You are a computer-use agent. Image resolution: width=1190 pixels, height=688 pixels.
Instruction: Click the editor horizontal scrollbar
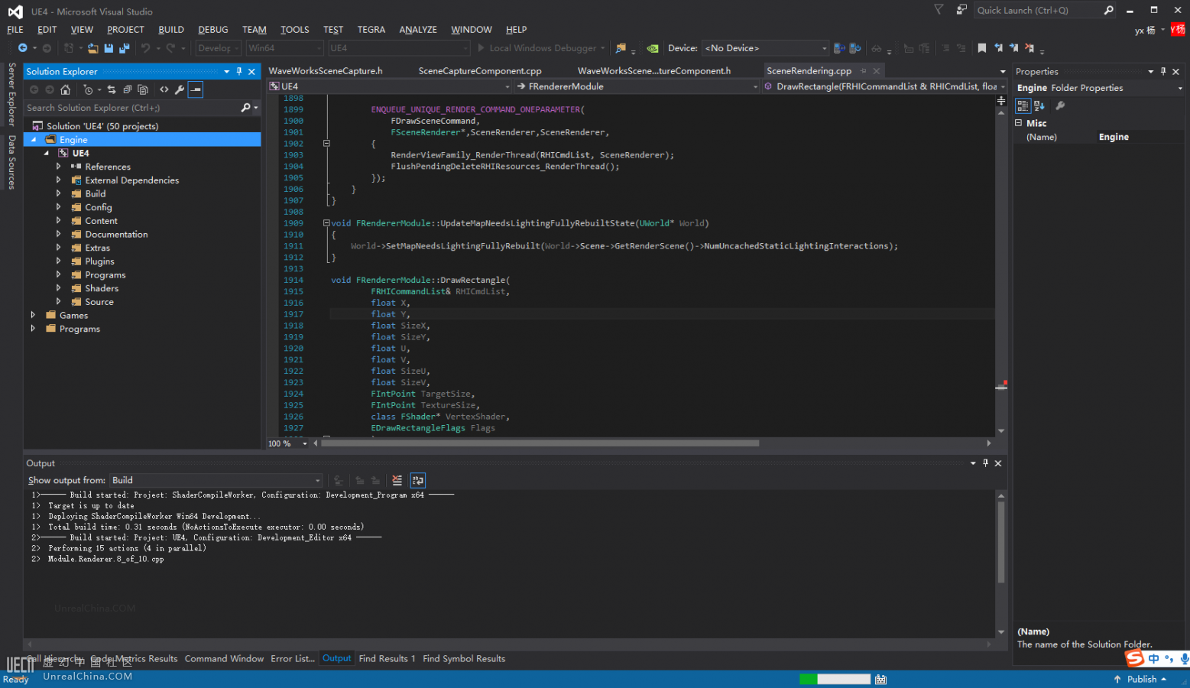coord(540,443)
